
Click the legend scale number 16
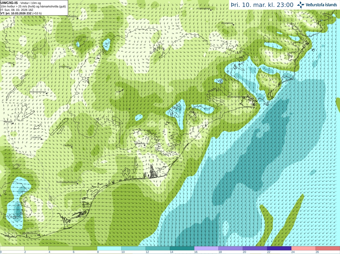196,252
